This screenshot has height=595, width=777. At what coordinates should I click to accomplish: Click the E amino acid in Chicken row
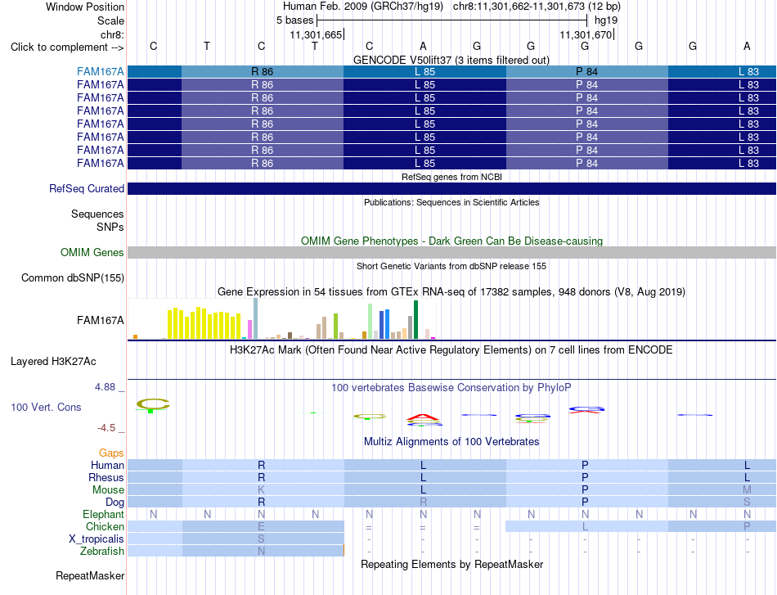(261, 526)
